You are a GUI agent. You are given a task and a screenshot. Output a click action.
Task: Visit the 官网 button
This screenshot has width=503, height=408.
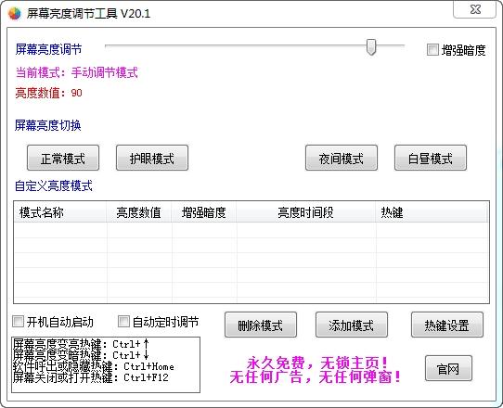pyautogui.click(x=448, y=368)
